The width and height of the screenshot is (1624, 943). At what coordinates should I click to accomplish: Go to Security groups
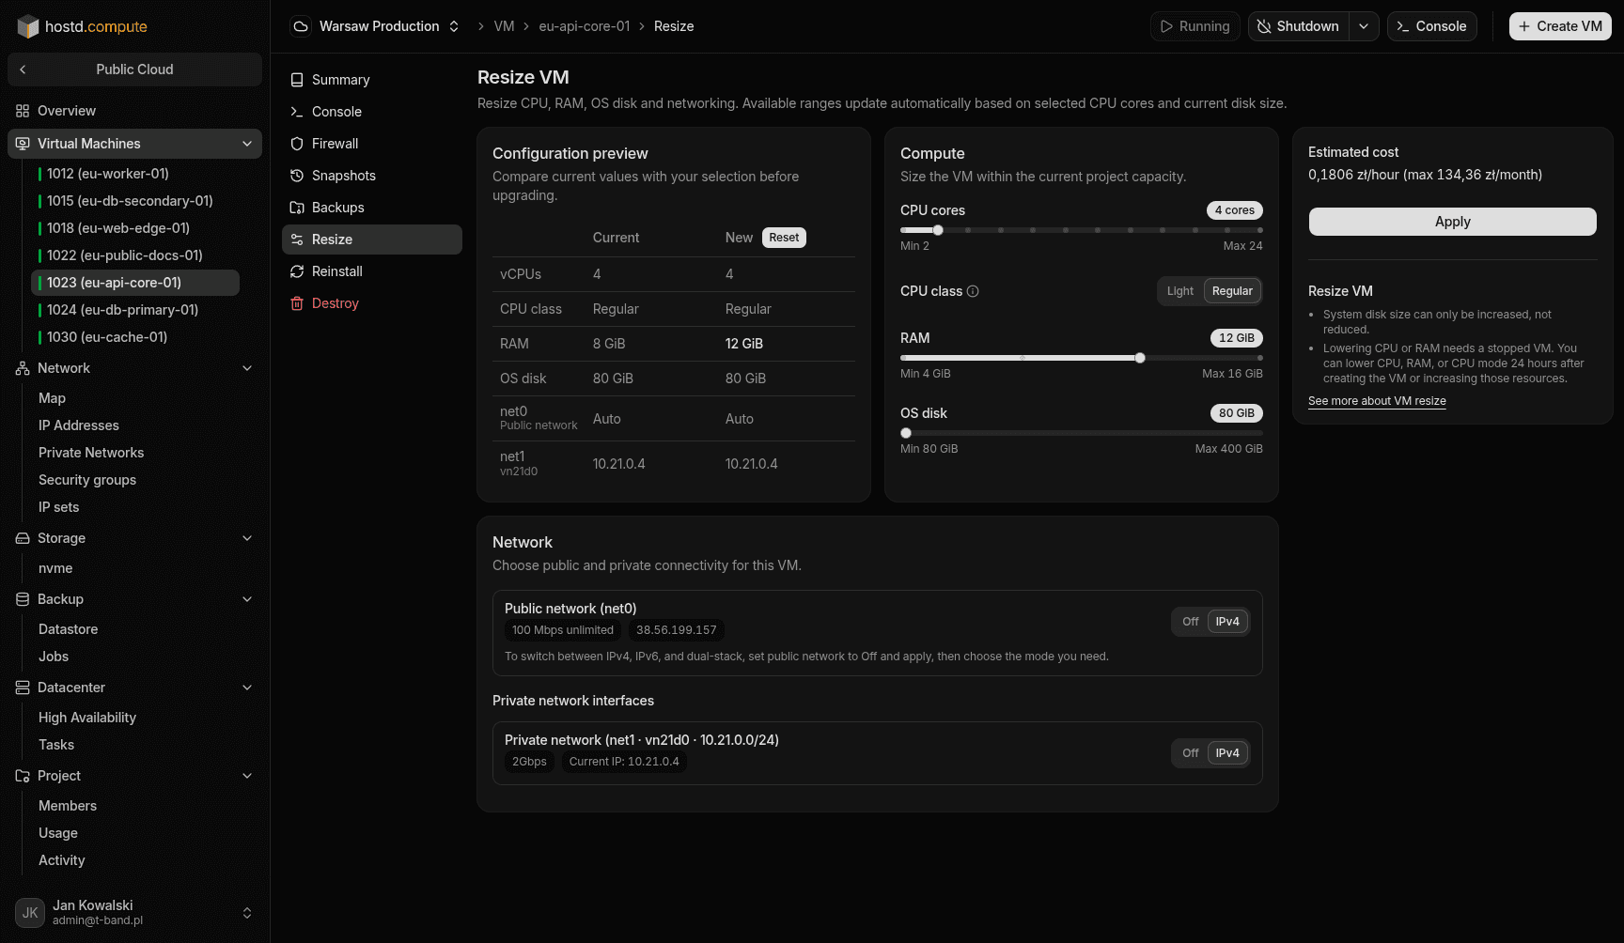pyautogui.click(x=87, y=480)
